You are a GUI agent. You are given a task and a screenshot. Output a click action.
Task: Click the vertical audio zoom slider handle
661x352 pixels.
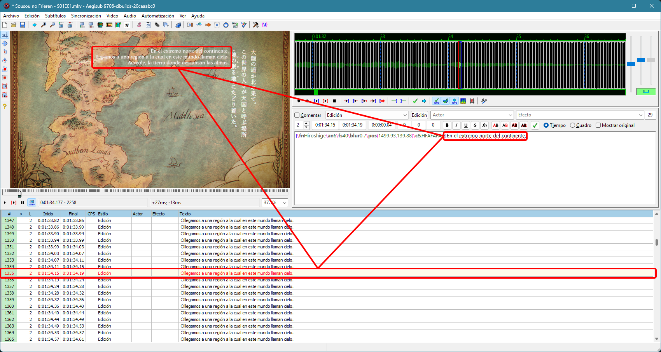pyautogui.click(x=641, y=60)
